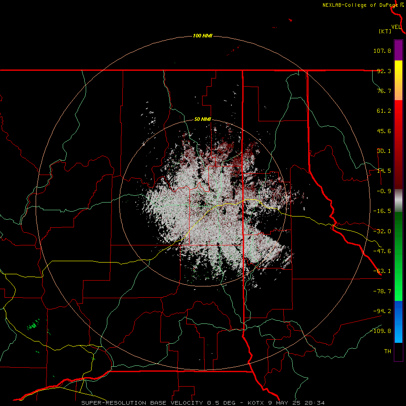
Task: Select the 30.1 value on velocity scale
Action: [384, 151]
